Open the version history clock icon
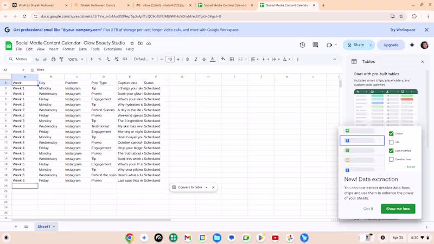 (x=302, y=45)
